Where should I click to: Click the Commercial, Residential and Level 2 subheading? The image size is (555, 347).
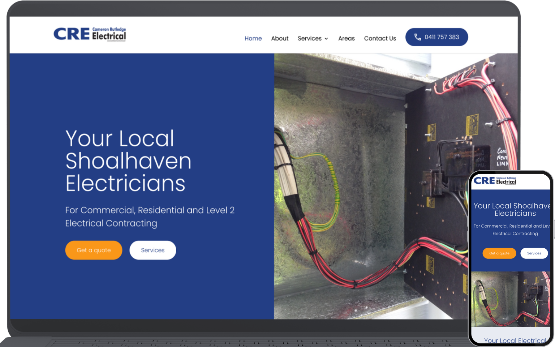coord(150,217)
